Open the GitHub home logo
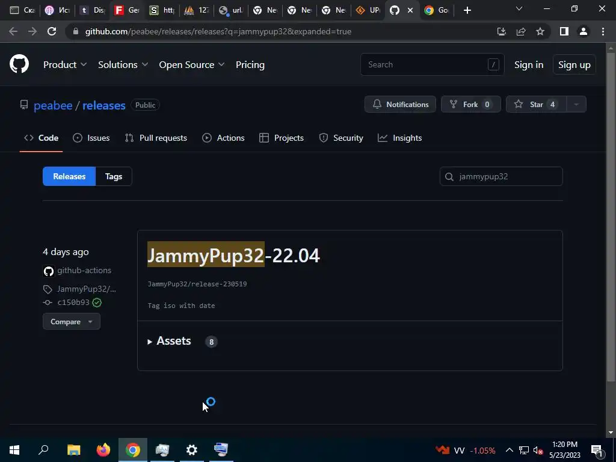Image resolution: width=616 pixels, height=462 pixels. [19, 64]
